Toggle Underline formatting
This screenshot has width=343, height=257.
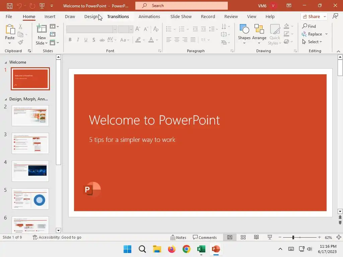click(86, 40)
